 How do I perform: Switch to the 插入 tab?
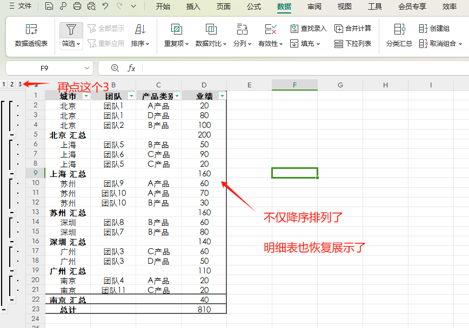click(x=193, y=6)
